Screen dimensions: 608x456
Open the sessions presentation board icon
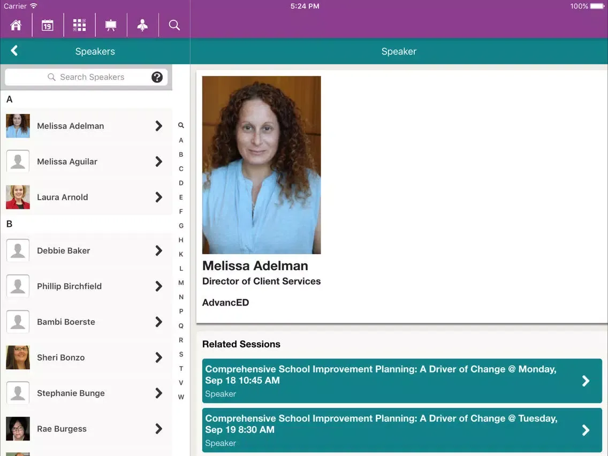point(111,26)
